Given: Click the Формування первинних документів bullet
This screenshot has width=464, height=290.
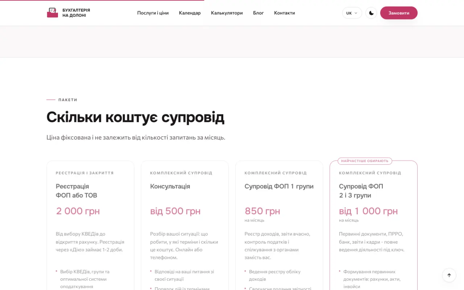Looking at the screenshot, I should click(372, 279).
